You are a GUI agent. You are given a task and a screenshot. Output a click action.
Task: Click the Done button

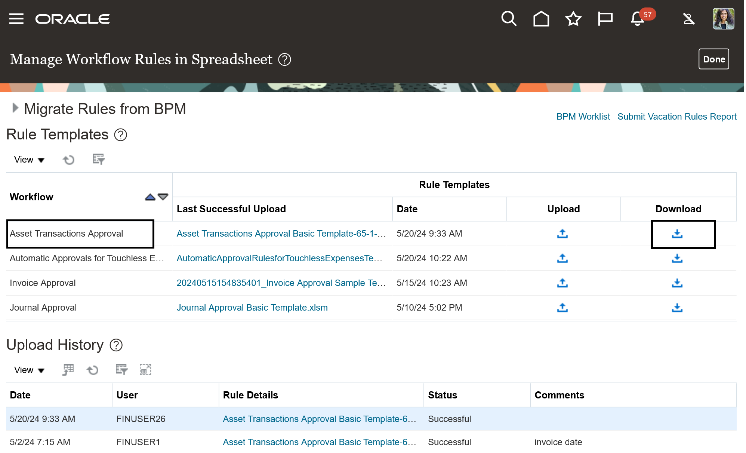click(x=713, y=59)
